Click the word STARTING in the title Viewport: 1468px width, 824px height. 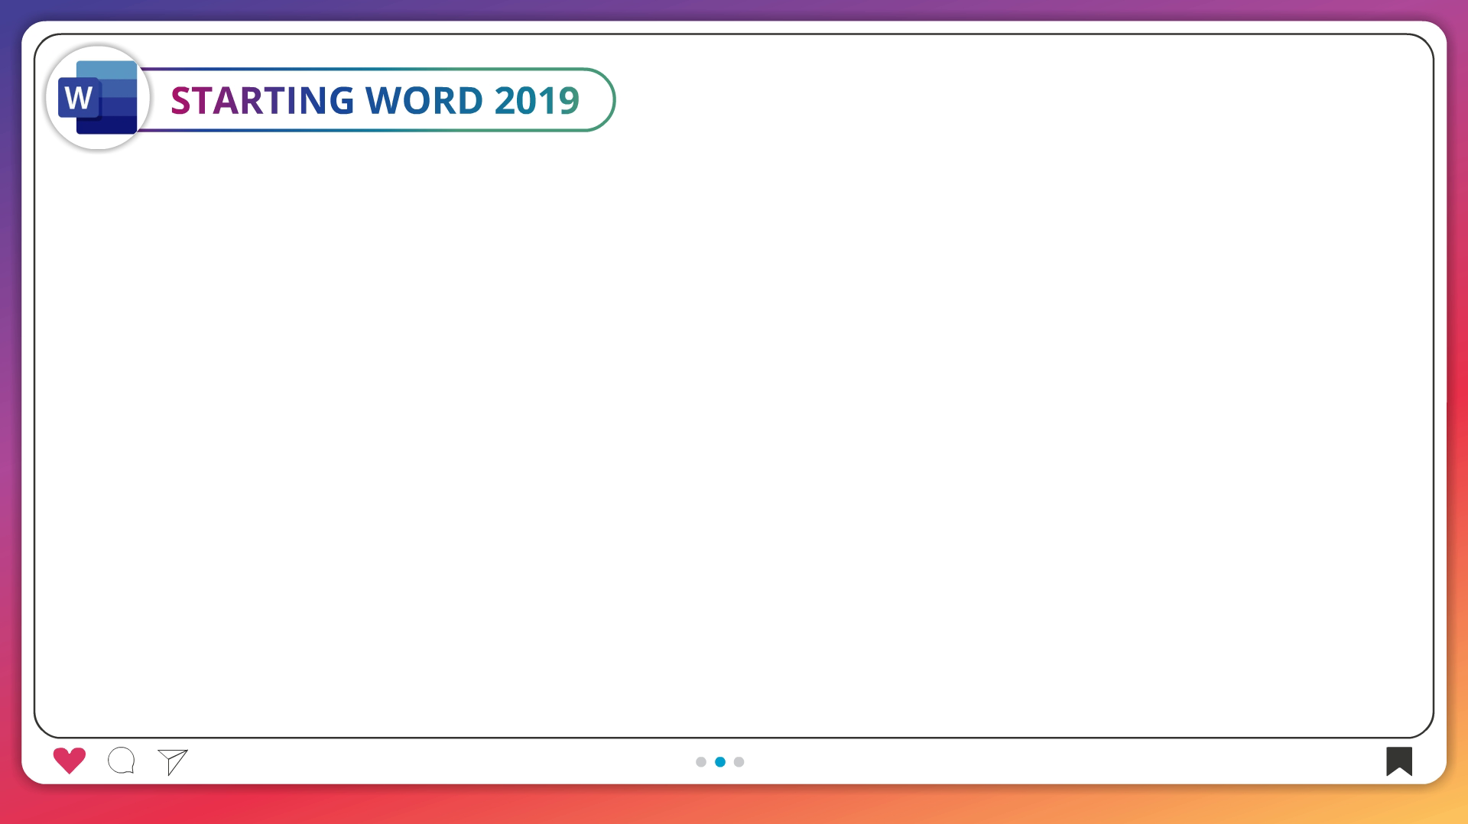pos(262,101)
